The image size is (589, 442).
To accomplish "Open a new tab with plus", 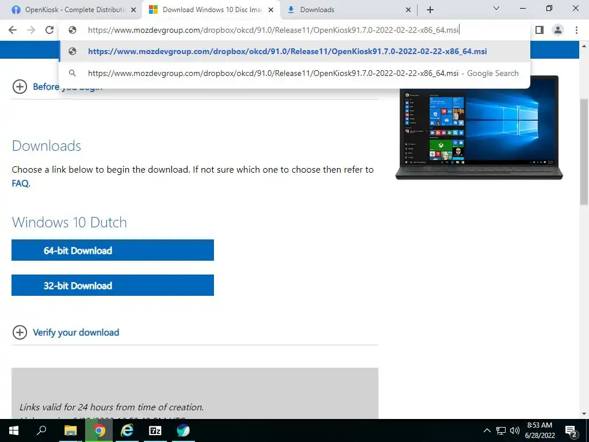I will click(x=430, y=10).
